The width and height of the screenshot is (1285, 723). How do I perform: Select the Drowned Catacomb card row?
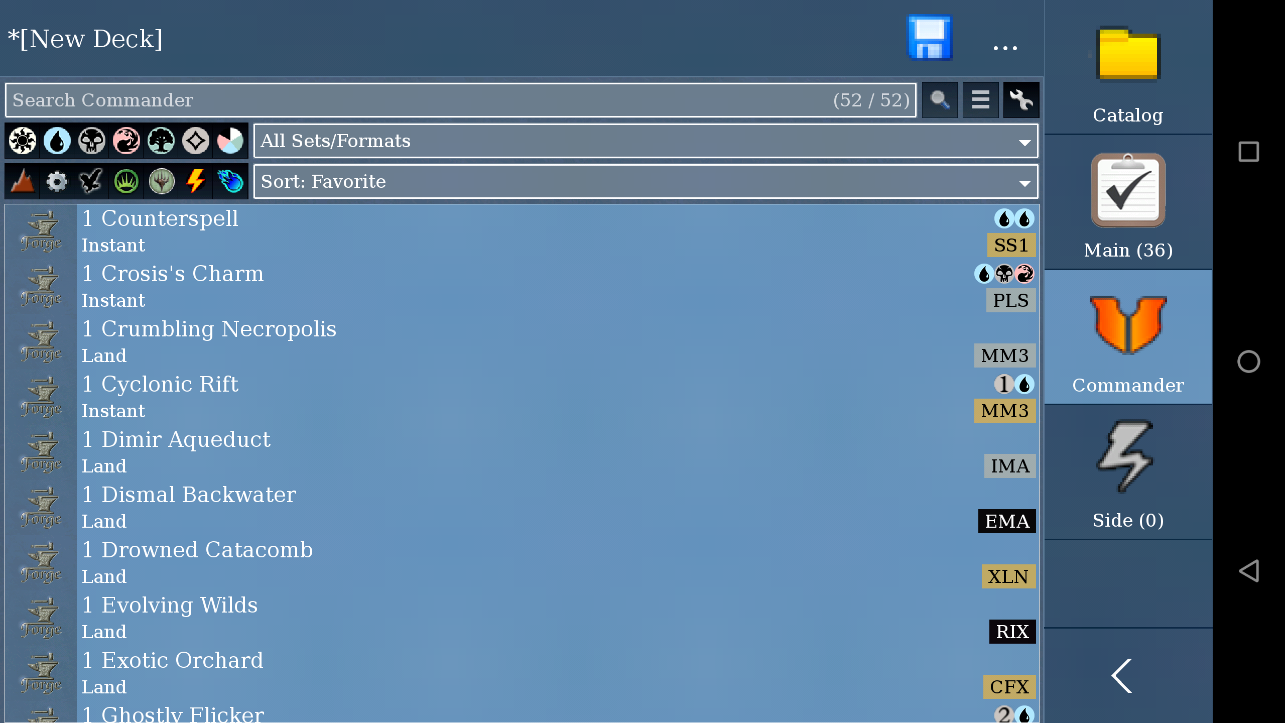(x=522, y=563)
